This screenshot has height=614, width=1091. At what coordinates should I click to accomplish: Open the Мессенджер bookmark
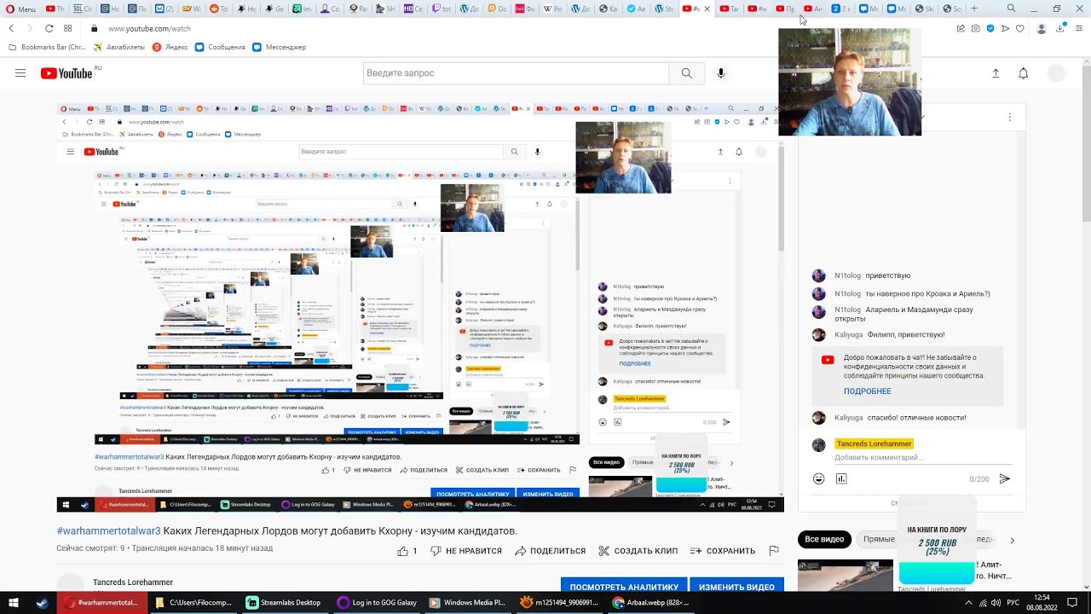pyautogui.click(x=279, y=47)
